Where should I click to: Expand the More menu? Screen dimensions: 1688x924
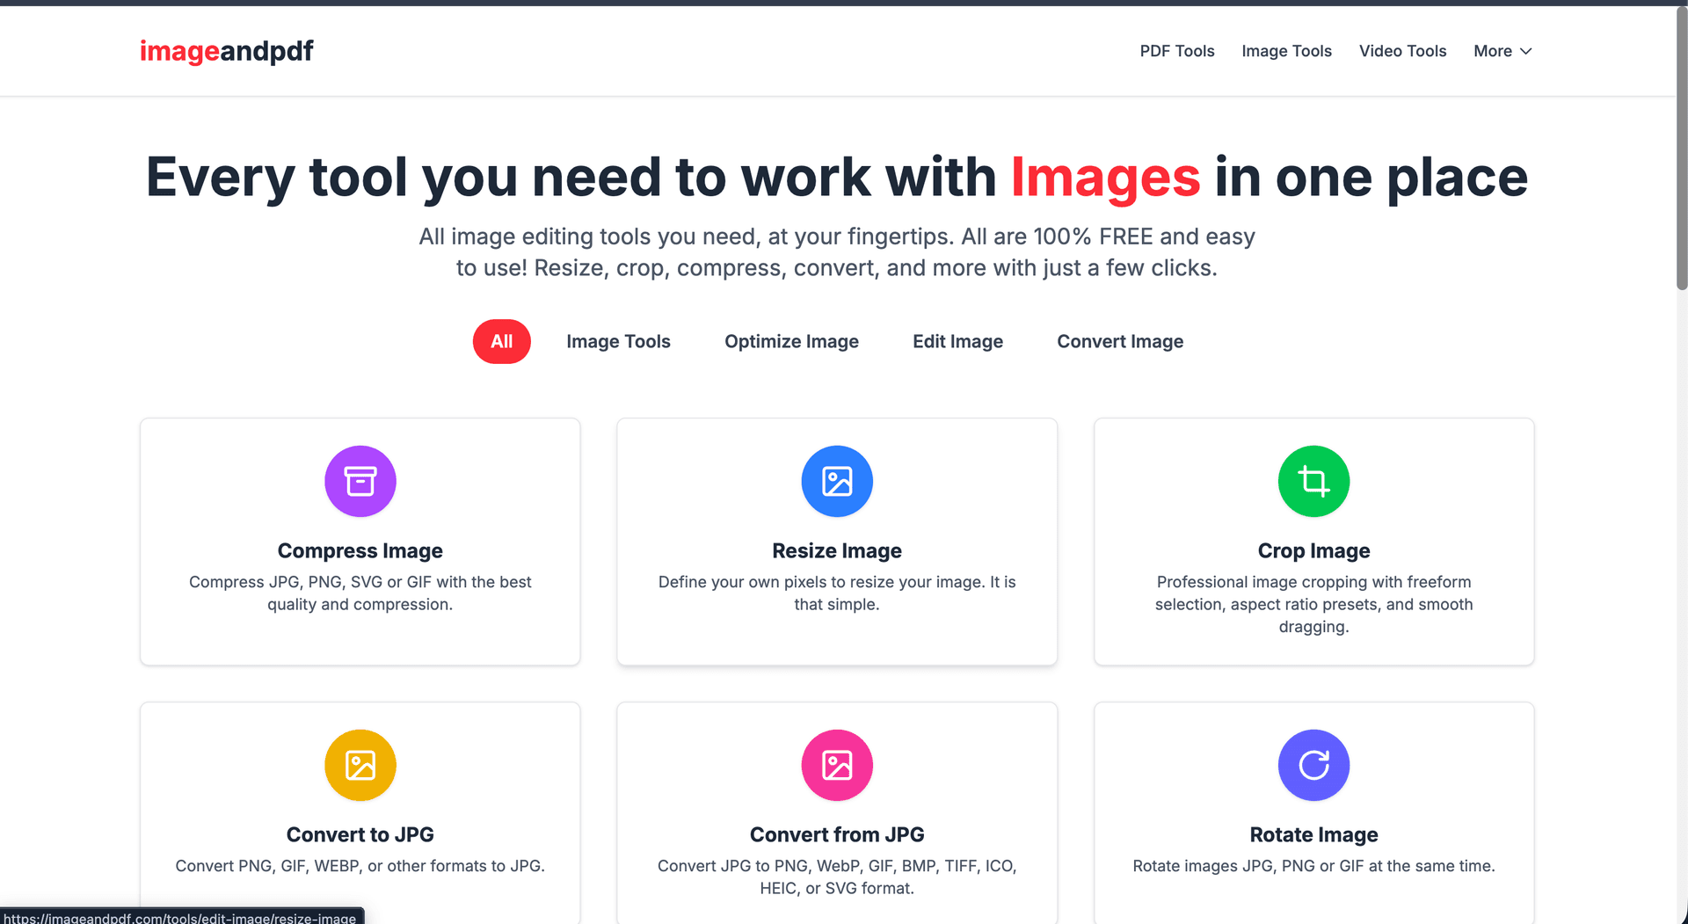point(1502,51)
